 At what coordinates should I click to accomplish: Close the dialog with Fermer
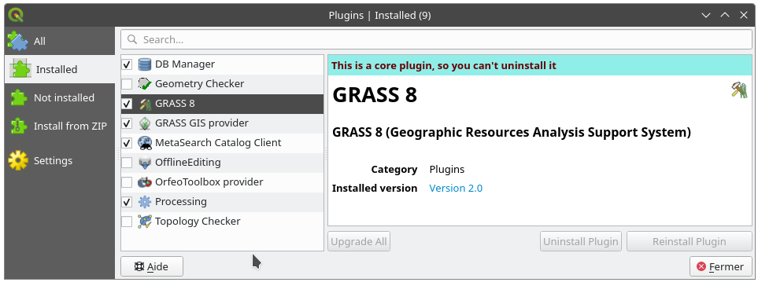coord(721,266)
